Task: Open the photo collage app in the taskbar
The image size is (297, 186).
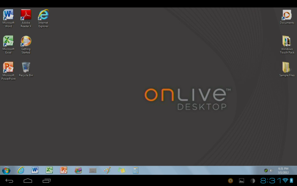Action: [x=78, y=170]
